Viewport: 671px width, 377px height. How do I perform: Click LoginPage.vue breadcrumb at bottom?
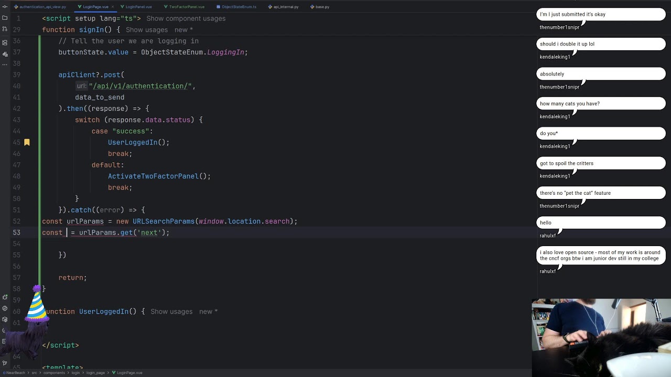pyautogui.click(x=127, y=373)
